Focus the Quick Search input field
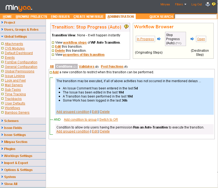Image resolution: width=218 pixels, height=188 pixels. point(196,16)
